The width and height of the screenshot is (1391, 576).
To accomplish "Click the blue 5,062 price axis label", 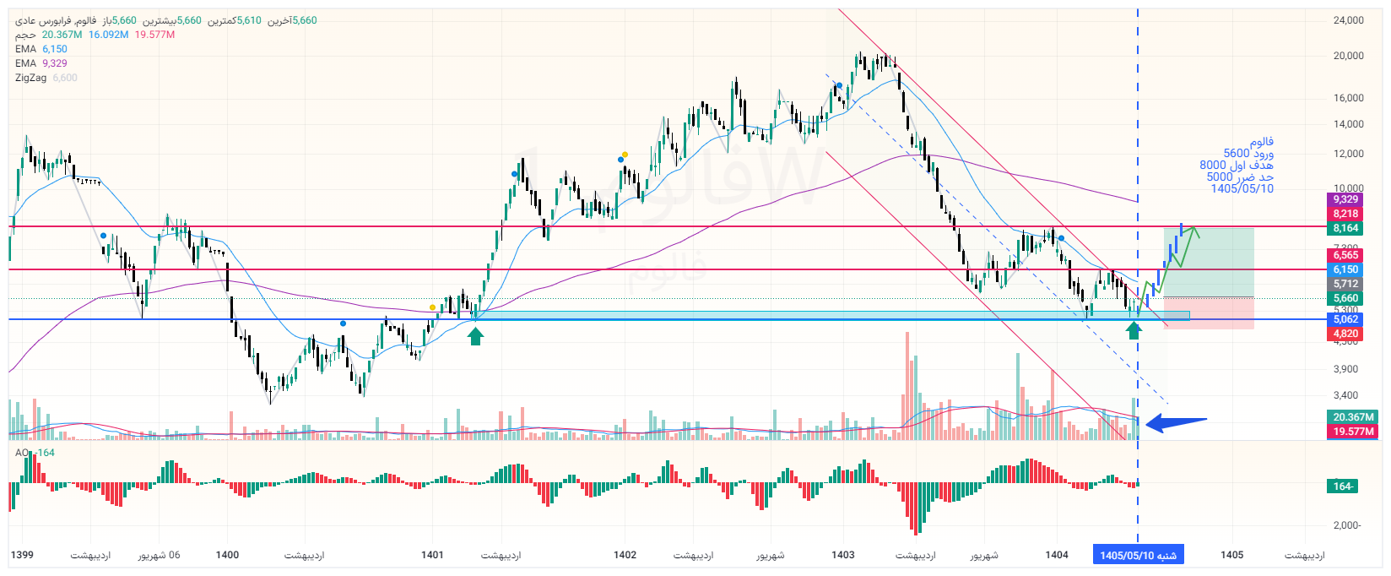I will click(x=1345, y=319).
